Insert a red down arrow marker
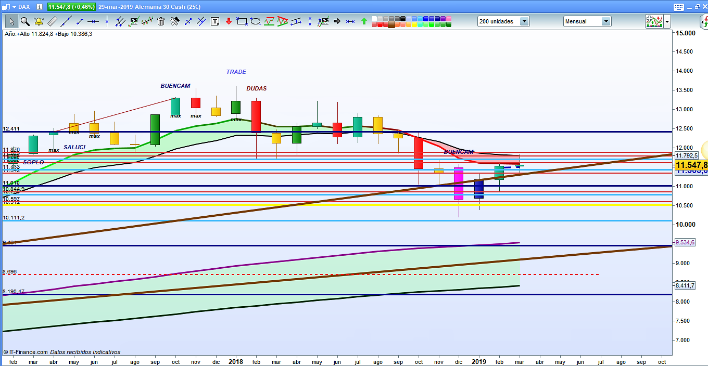 229,21
